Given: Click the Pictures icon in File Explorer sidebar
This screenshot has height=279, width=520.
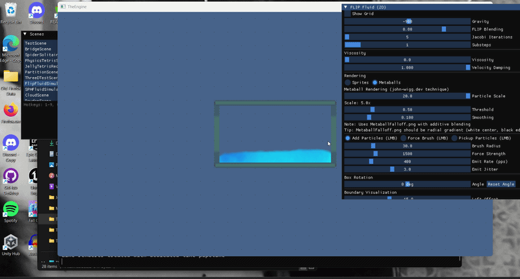Looking at the screenshot, I should [51, 165].
